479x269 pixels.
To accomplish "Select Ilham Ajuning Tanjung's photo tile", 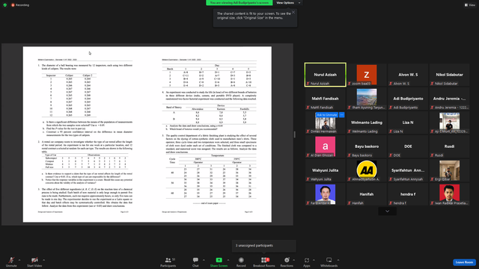I will [x=367, y=99].
